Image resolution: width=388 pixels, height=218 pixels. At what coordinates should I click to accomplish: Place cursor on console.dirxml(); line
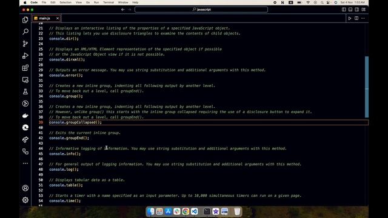67,59
